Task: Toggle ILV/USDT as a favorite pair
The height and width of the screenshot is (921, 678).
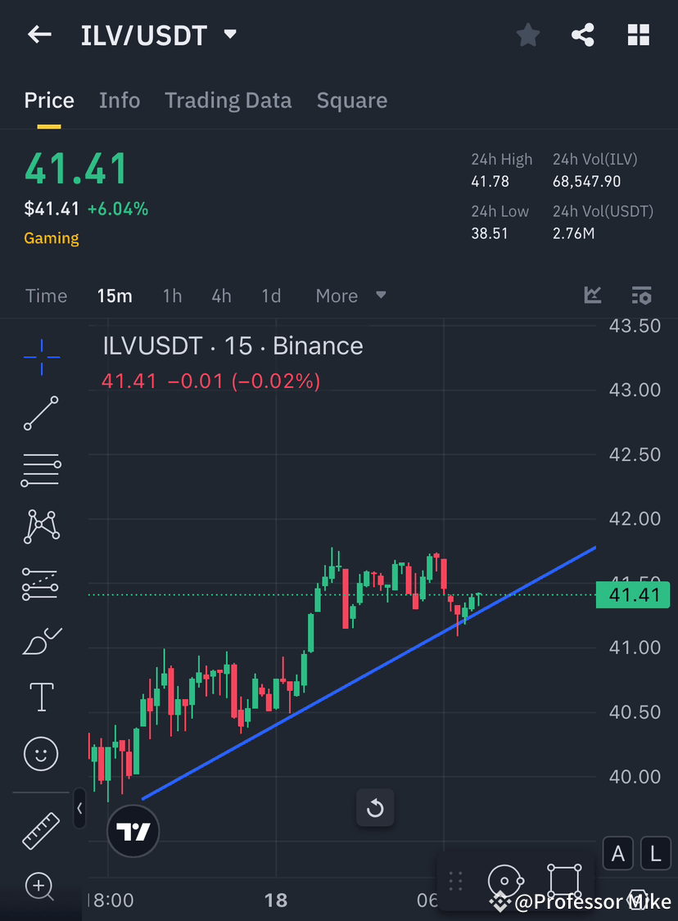Action: 527,34
